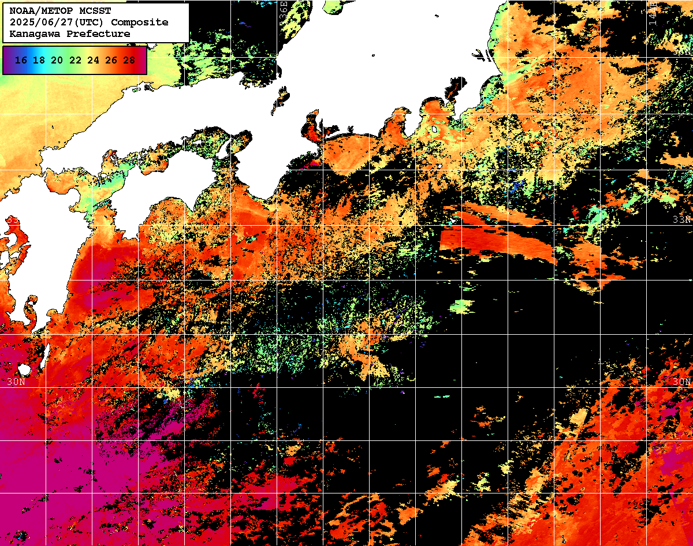Click the "20" value on the color scale
Screen dimensions: 693x546
57,60
